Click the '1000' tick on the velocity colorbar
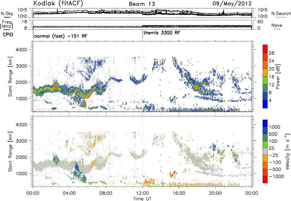Viewport: 291px width, 201px height. pos(275,127)
